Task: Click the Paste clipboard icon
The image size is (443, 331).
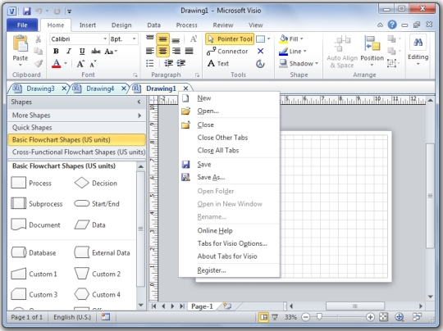Action: (x=21, y=44)
